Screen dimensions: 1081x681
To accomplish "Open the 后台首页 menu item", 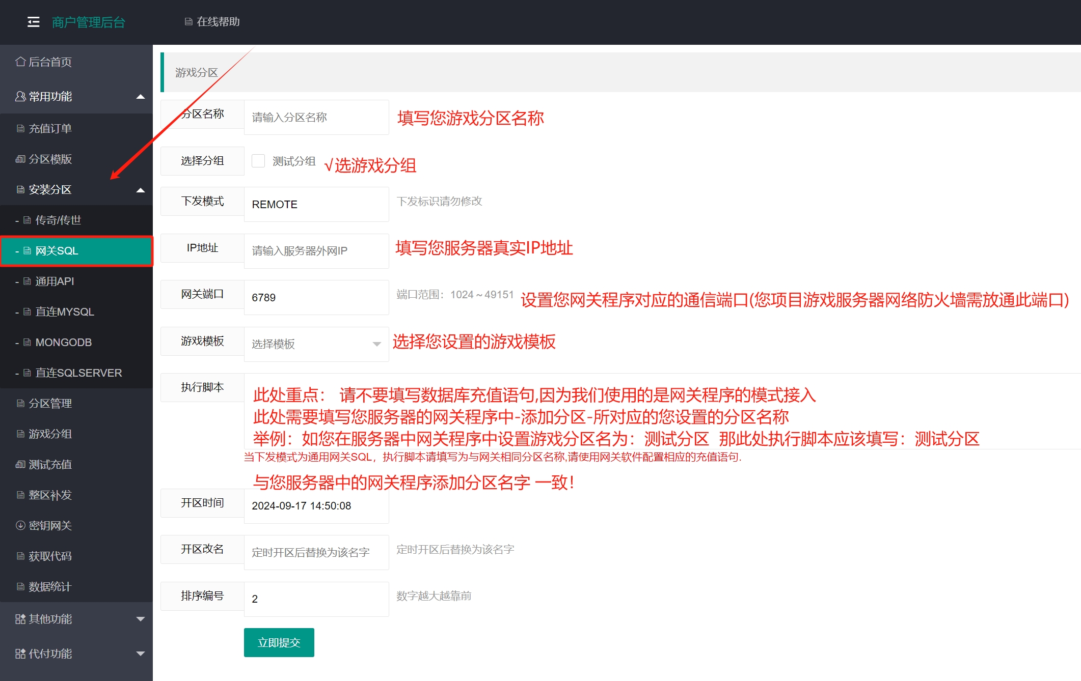I will (76, 62).
